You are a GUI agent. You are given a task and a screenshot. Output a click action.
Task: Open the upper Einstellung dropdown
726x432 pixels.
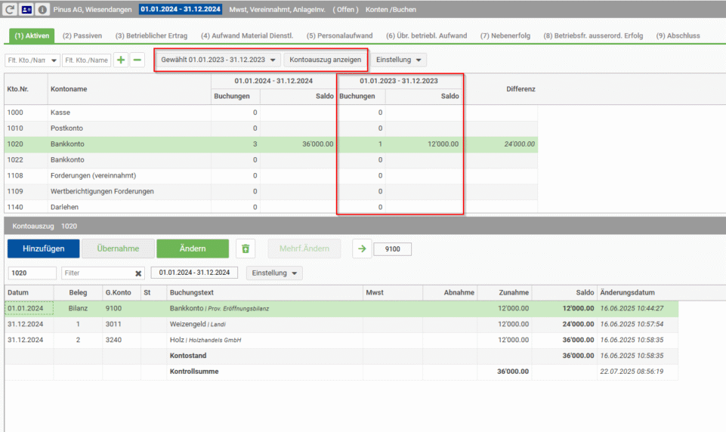pyautogui.click(x=400, y=59)
